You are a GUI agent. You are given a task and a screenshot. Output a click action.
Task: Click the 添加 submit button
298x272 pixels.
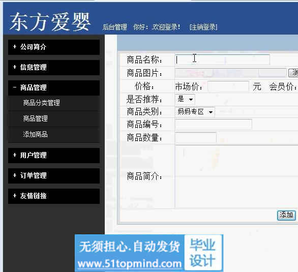click(x=286, y=215)
